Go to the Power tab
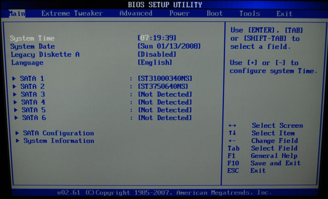The height and width of the screenshot is (199, 328). coord(179,13)
